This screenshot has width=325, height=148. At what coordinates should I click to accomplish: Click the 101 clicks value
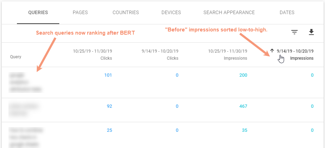pyautogui.click(x=108, y=75)
